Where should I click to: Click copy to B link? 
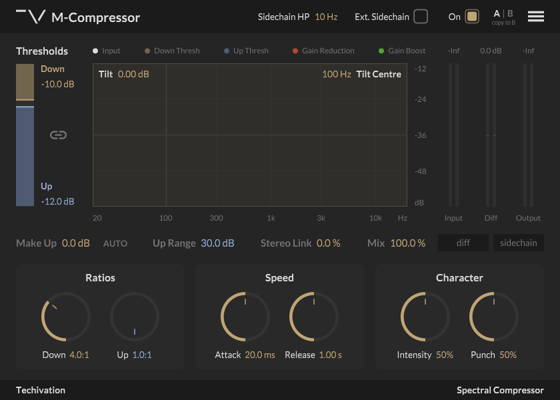click(503, 23)
